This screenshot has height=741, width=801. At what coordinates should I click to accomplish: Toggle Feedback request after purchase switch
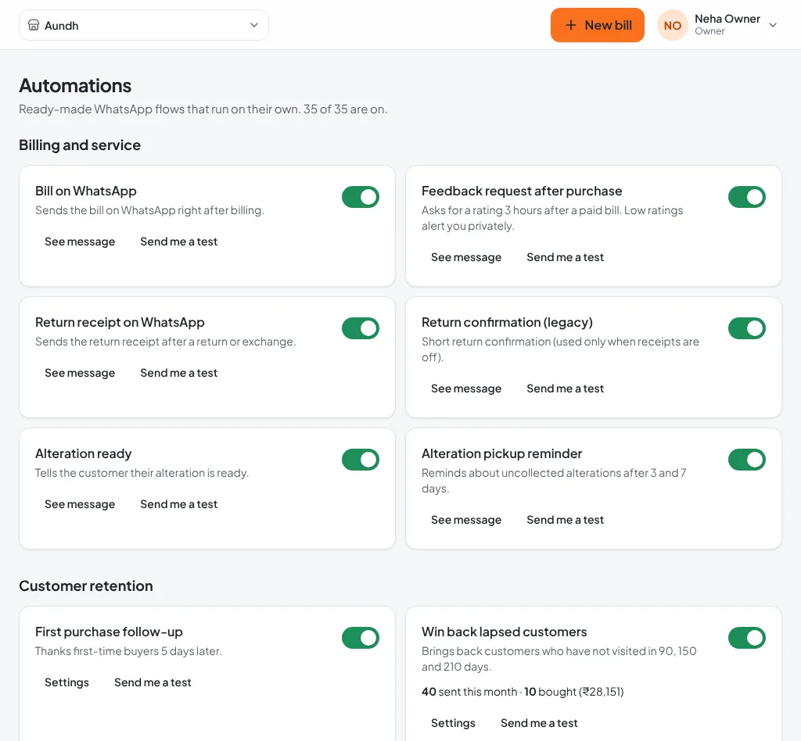coord(746,197)
